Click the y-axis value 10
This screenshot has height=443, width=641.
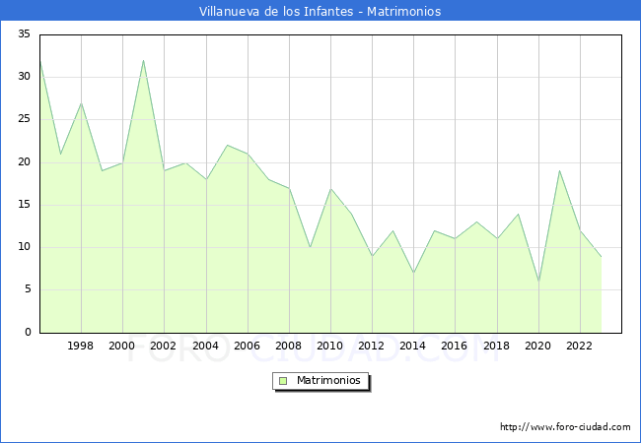[x=24, y=247]
